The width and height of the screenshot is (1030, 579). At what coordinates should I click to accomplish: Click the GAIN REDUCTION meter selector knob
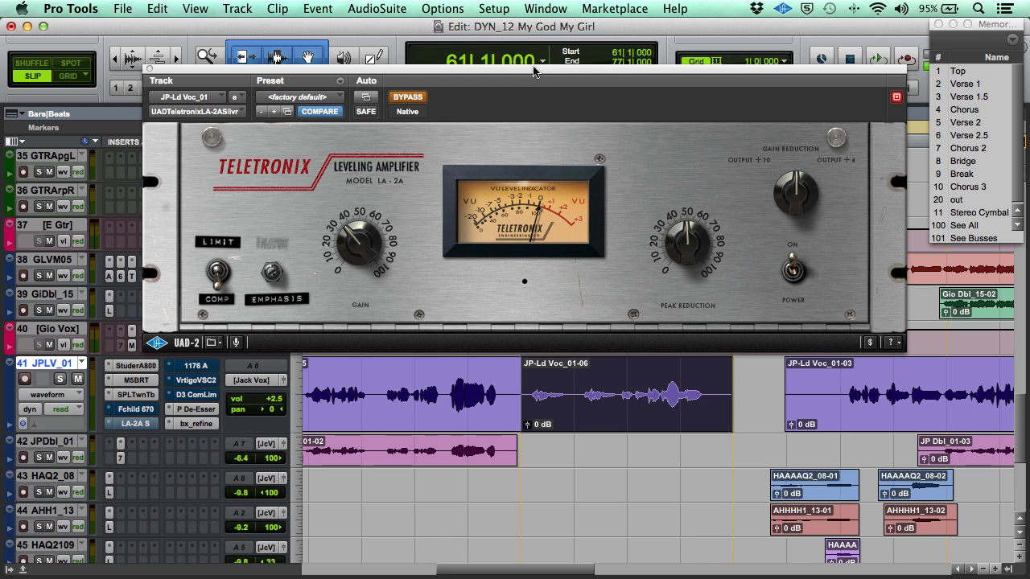point(796,192)
